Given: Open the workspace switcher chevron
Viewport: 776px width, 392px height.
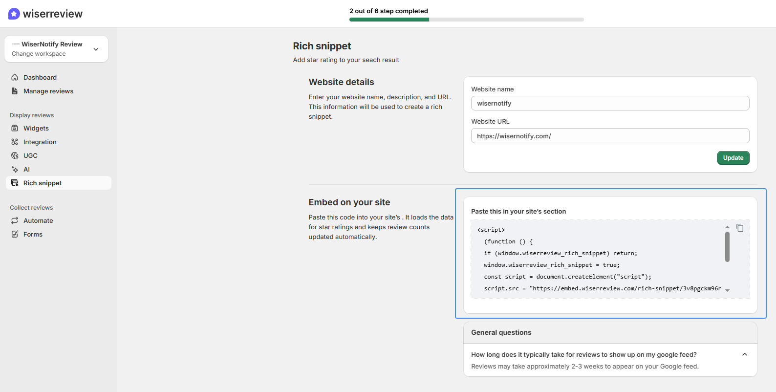Looking at the screenshot, I should [x=96, y=49].
